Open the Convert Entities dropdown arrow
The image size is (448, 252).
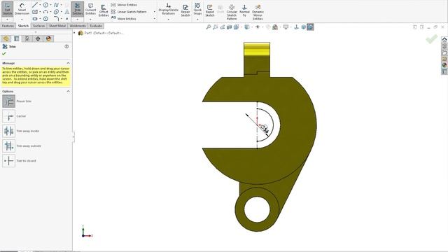pos(90,19)
